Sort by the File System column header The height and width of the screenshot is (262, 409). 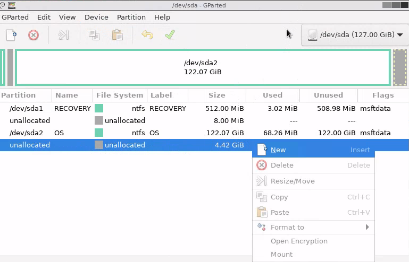tap(120, 95)
